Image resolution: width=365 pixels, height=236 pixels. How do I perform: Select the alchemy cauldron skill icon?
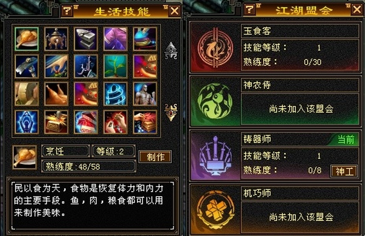pyautogui.click(x=56, y=39)
